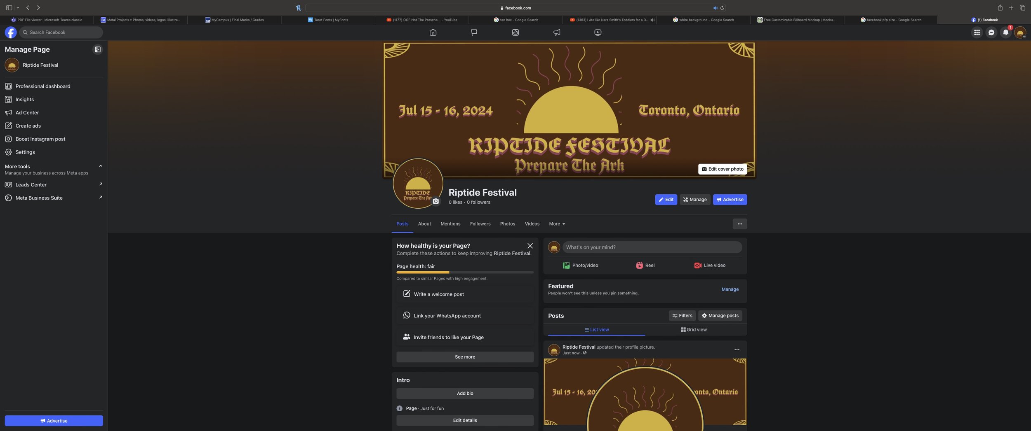Select the About tab
The width and height of the screenshot is (1031, 431).
click(424, 224)
